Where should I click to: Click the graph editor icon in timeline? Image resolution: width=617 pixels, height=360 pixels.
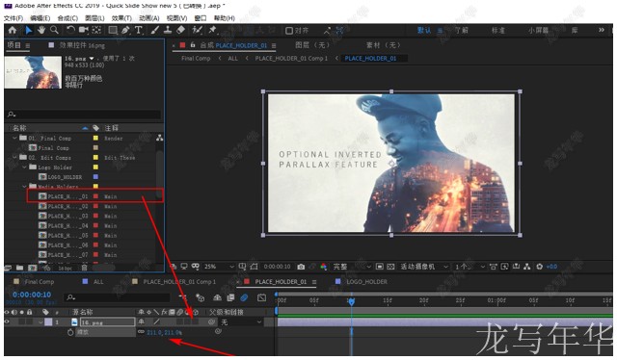click(261, 297)
